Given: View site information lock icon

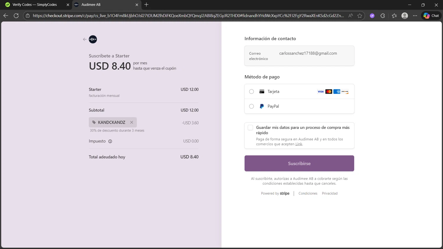Looking at the screenshot, I should (28, 16).
